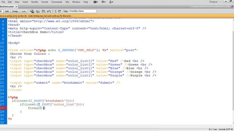234x131 pixels.
Task: Click the value="Orange" attribute on line 18
Action: pos(110,72)
